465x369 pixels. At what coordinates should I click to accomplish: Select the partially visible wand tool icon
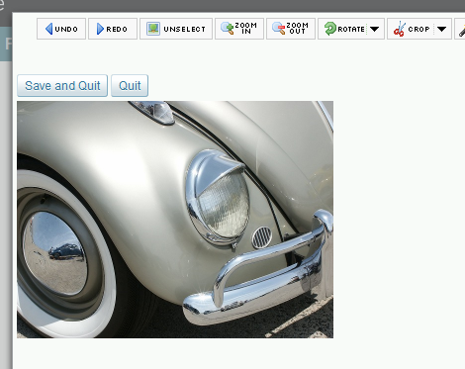tap(462, 31)
